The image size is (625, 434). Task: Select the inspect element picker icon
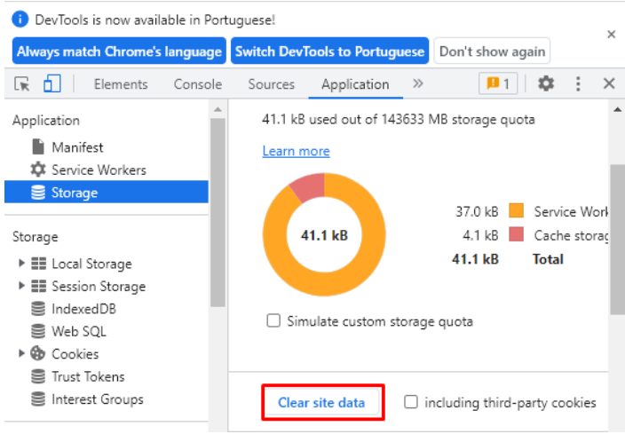pos(22,84)
